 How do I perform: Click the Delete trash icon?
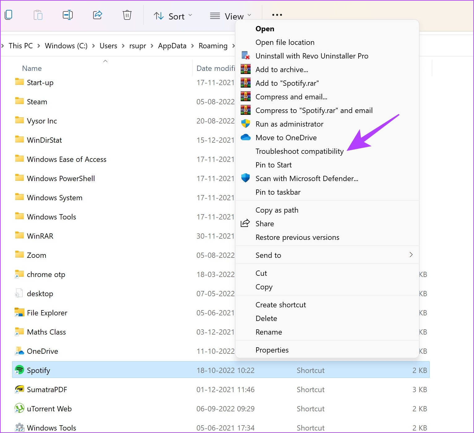(x=127, y=15)
